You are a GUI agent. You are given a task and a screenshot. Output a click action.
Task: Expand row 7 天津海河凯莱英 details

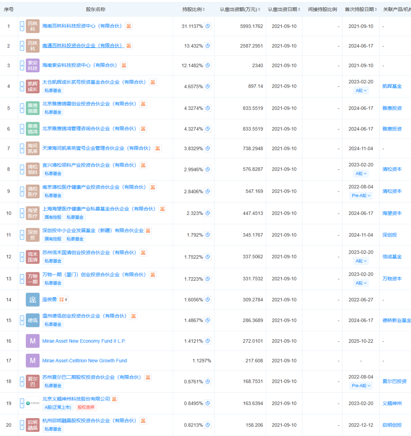[x=22, y=149]
